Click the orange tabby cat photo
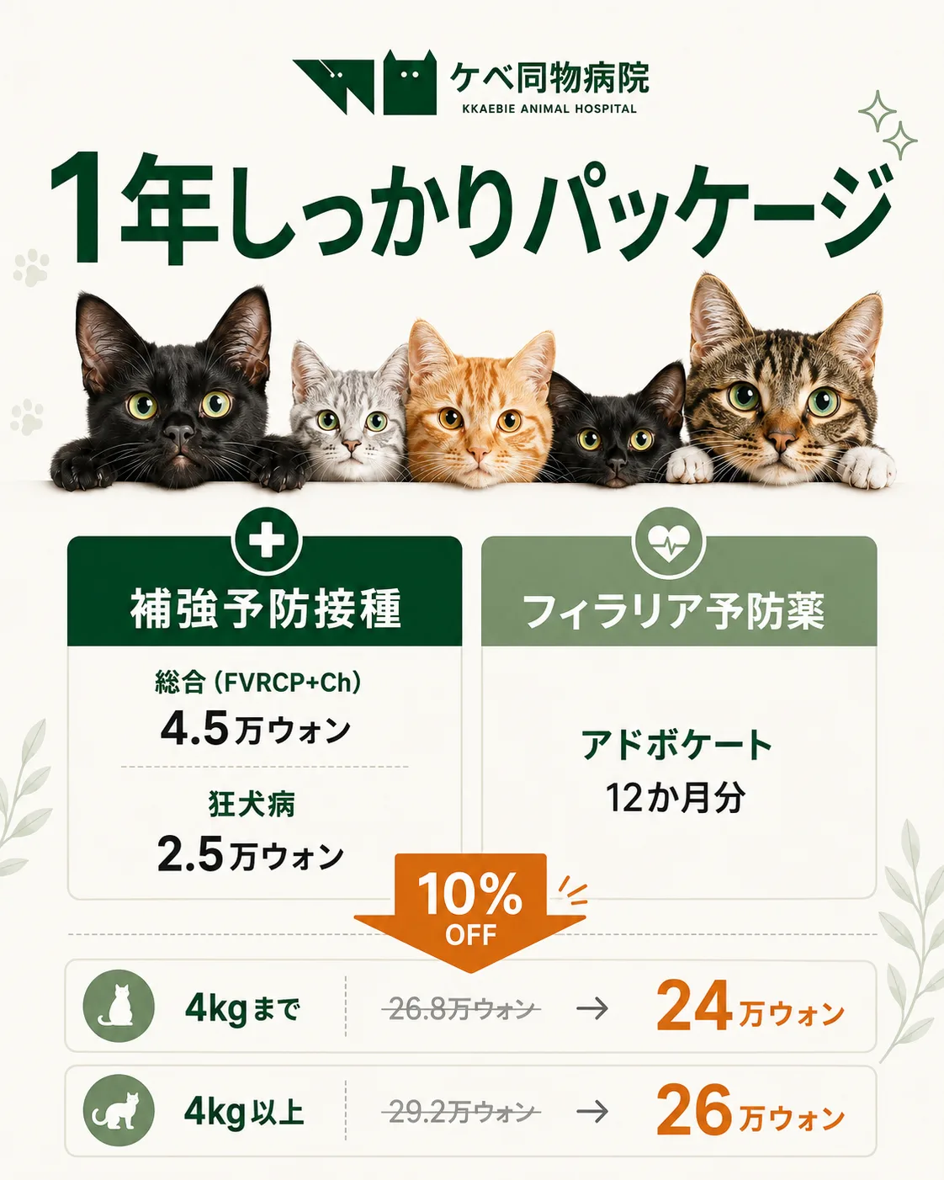This screenshot has height=1180, width=944. [480, 405]
